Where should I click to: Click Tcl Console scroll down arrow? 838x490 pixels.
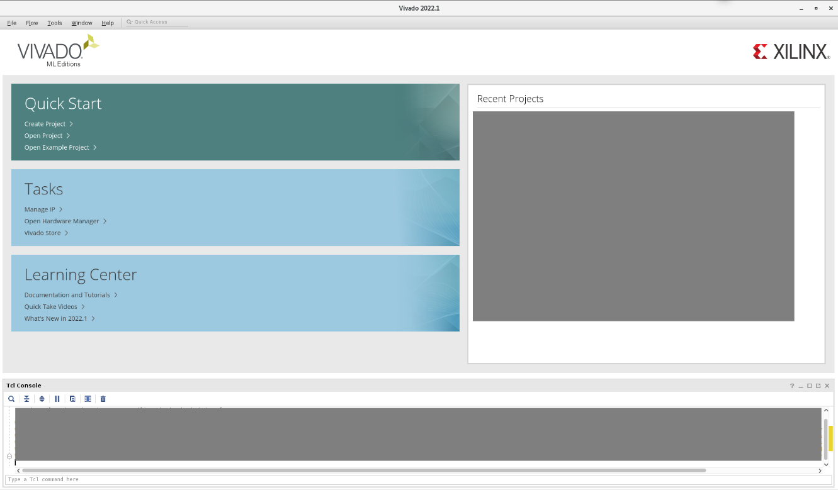826,464
